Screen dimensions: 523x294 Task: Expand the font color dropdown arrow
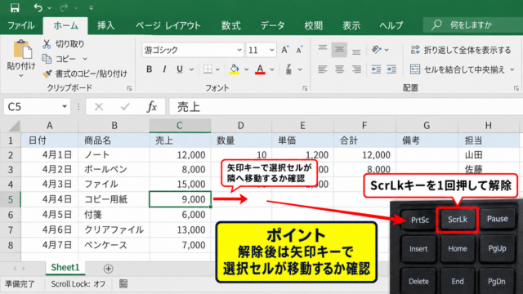[272, 69]
